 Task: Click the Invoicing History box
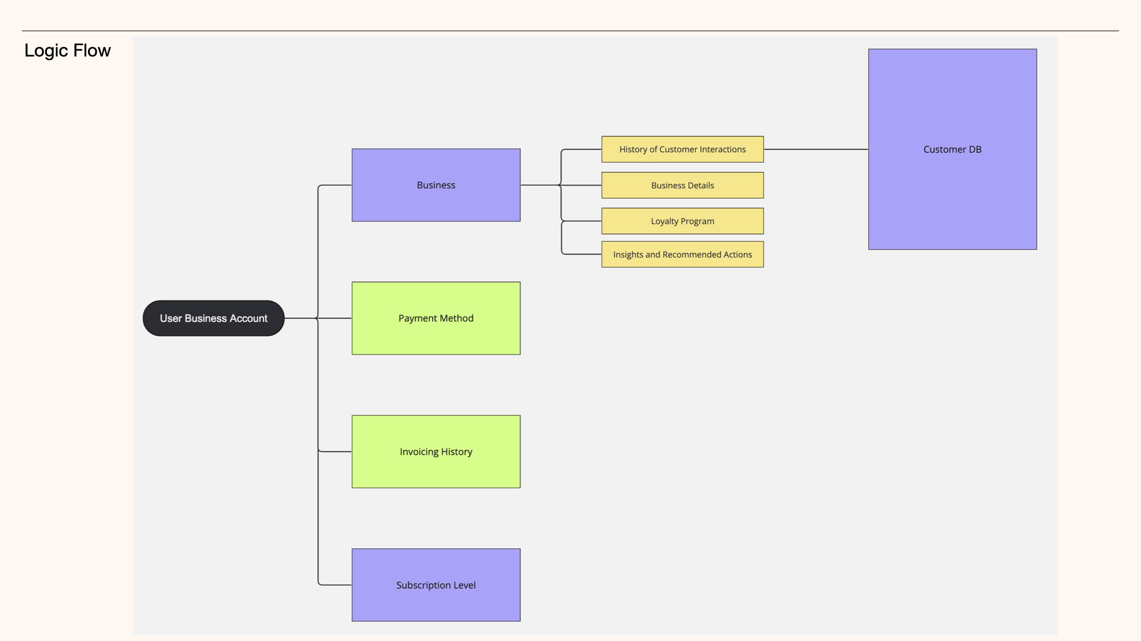pos(436,452)
